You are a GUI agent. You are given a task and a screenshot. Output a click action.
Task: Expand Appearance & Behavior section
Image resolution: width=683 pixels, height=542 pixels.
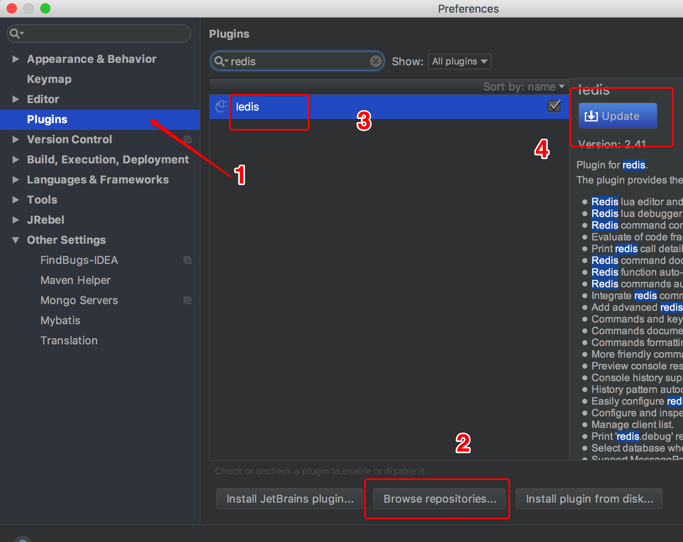[16, 59]
